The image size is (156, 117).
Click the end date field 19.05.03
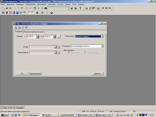[48, 37]
